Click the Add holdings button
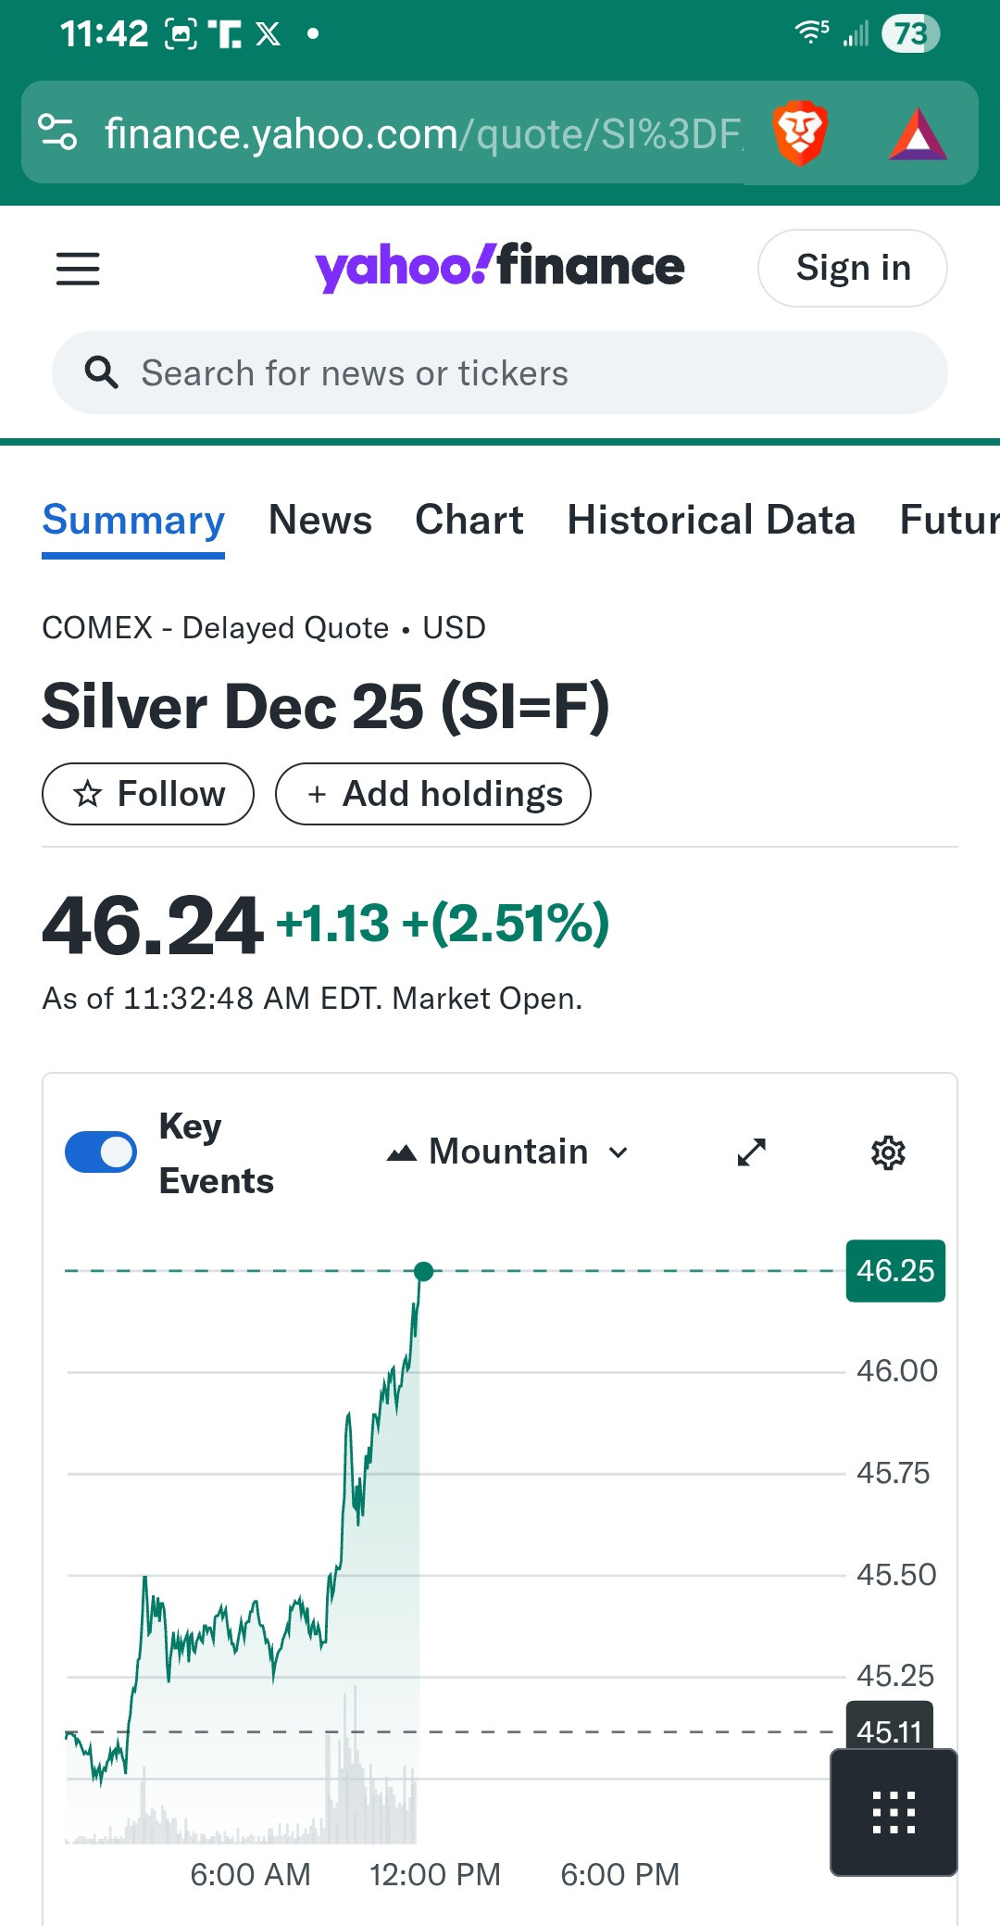This screenshot has width=1000, height=1926. coord(433,794)
